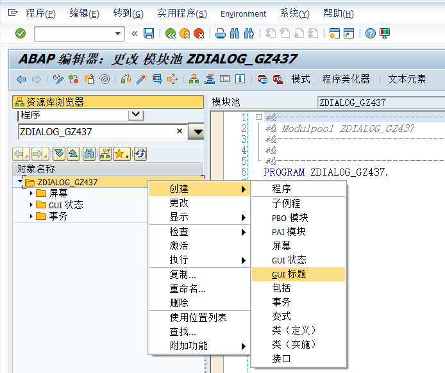Screen dimensions: 445x373
Task: Click the Print icon
Action: point(220,33)
